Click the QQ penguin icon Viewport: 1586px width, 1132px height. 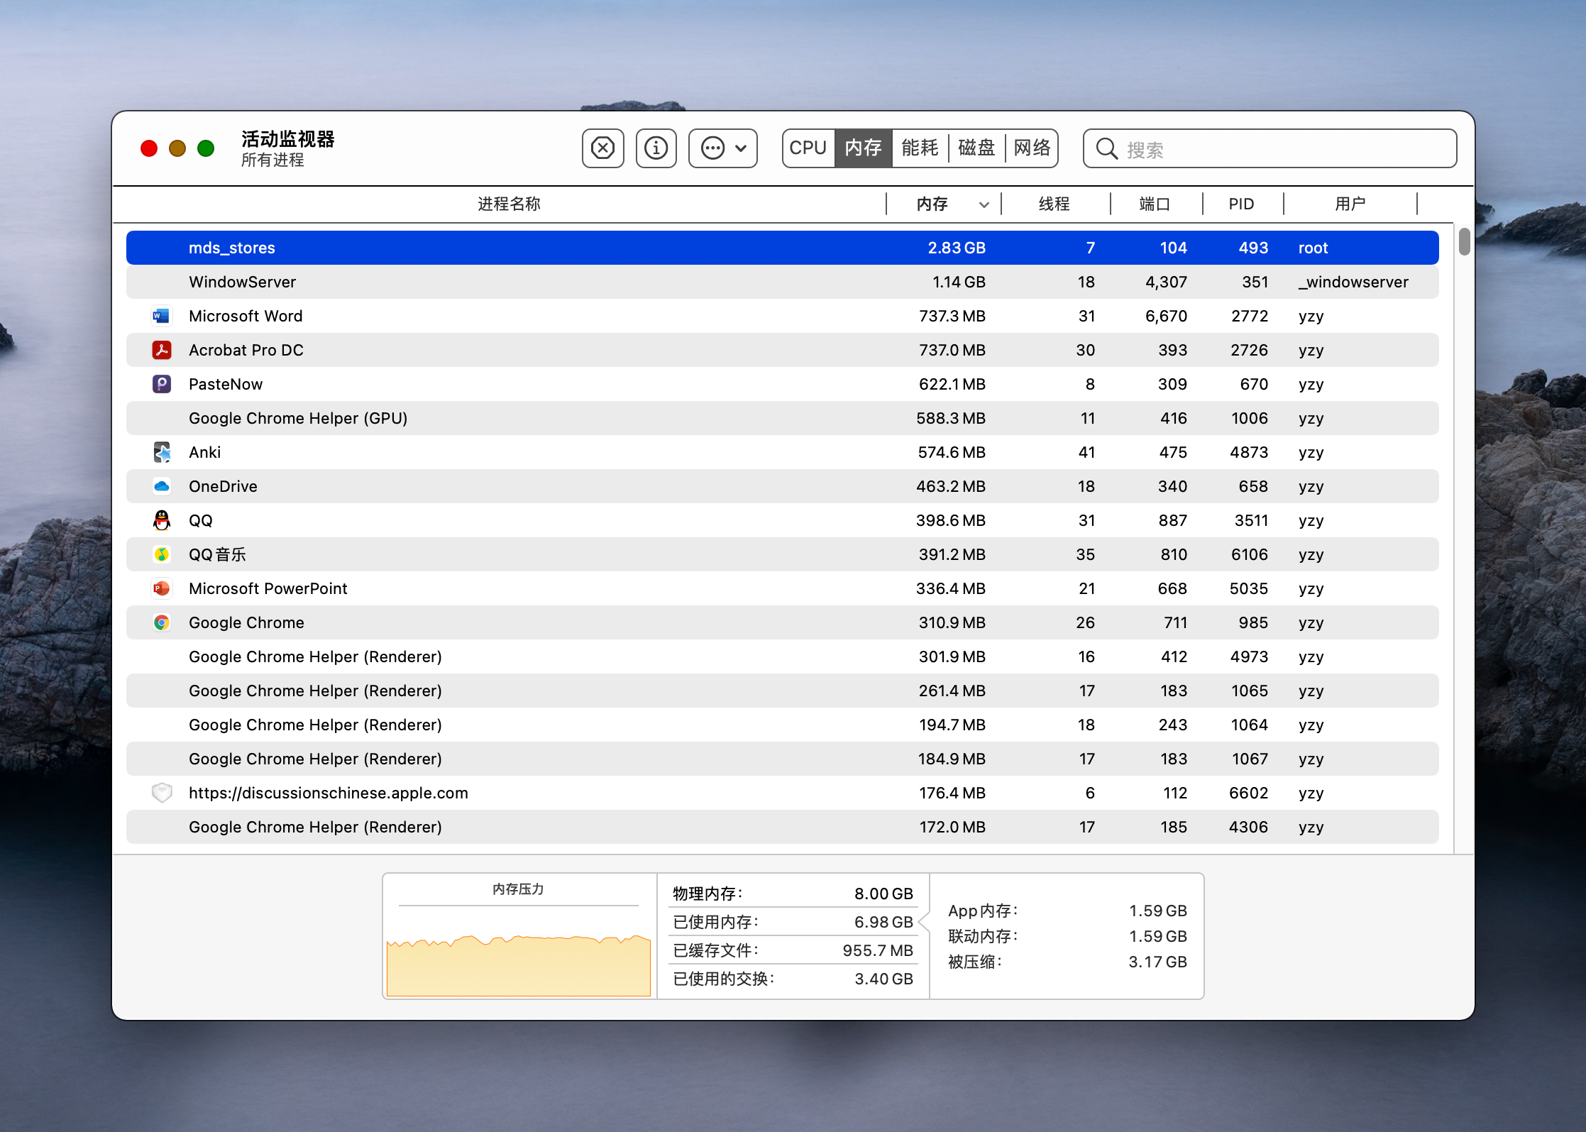click(x=162, y=520)
